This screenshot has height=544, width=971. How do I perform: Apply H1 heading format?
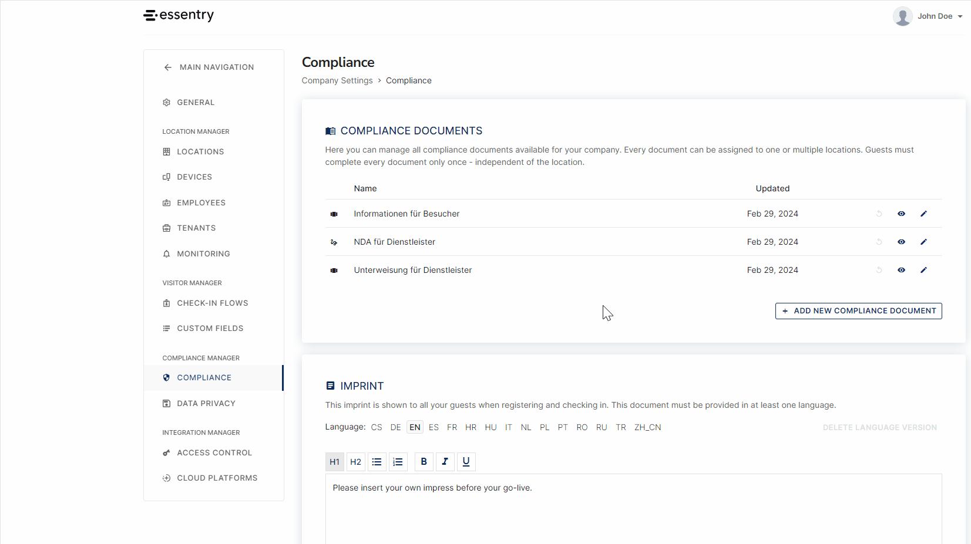(x=335, y=462)
